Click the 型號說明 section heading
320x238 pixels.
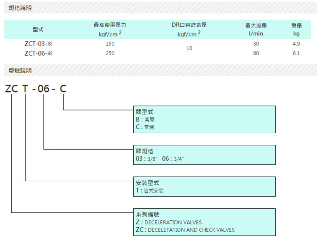pyautogui.click(x=20, y=71)
